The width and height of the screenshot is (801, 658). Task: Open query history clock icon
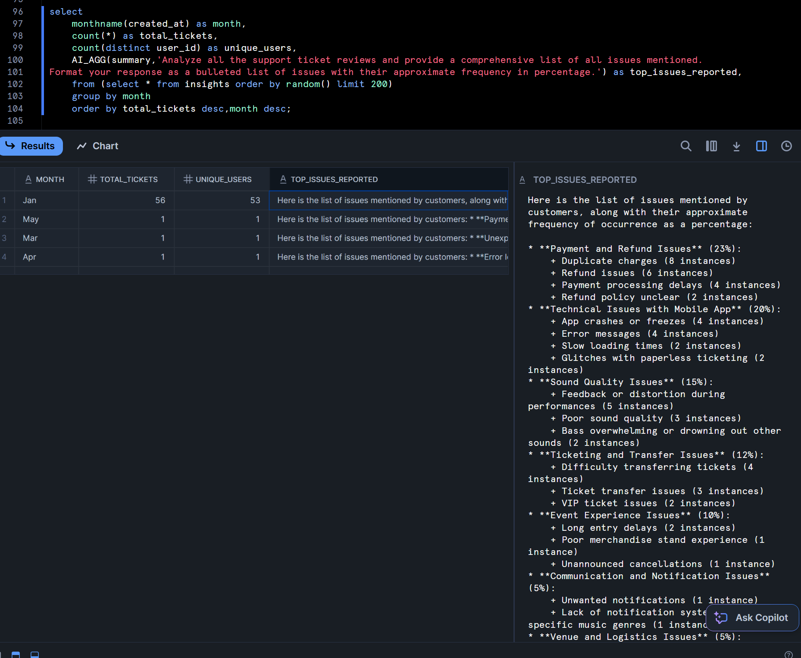point(786,146)
